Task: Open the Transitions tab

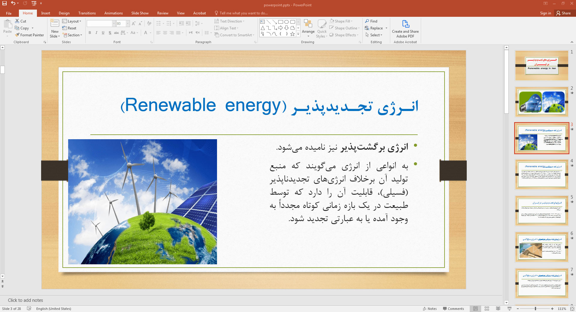Action: 87,13
